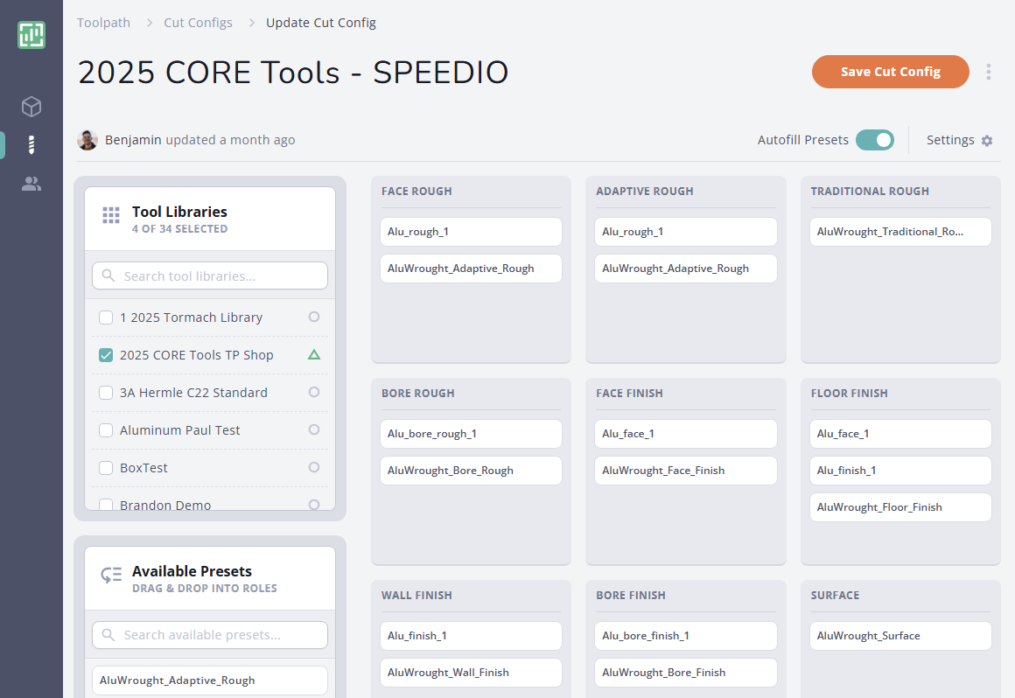
Task: Uncheck the 2025 CORE Tools TP Shop library
Action: click(106, 355)
